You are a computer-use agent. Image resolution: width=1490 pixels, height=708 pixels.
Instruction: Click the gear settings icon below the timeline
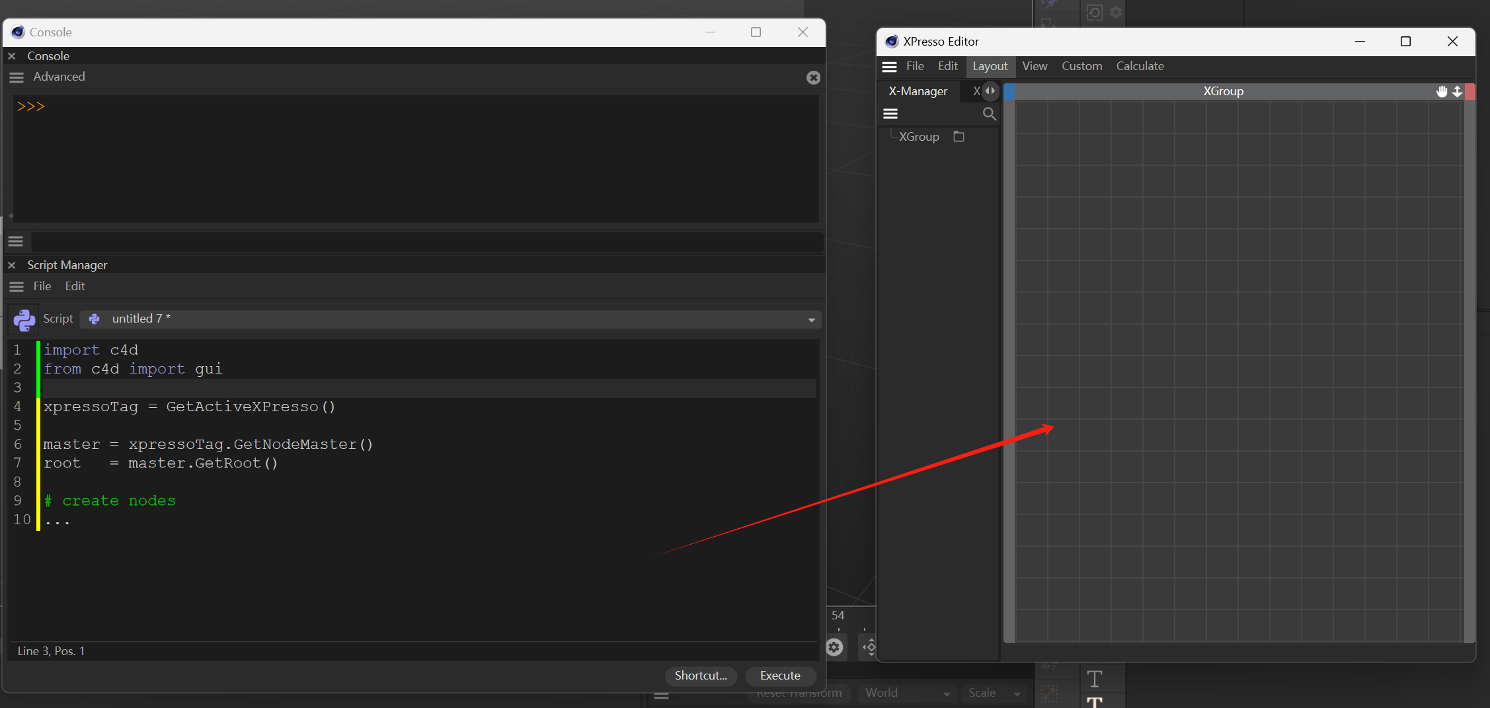(x=834, y=647)
